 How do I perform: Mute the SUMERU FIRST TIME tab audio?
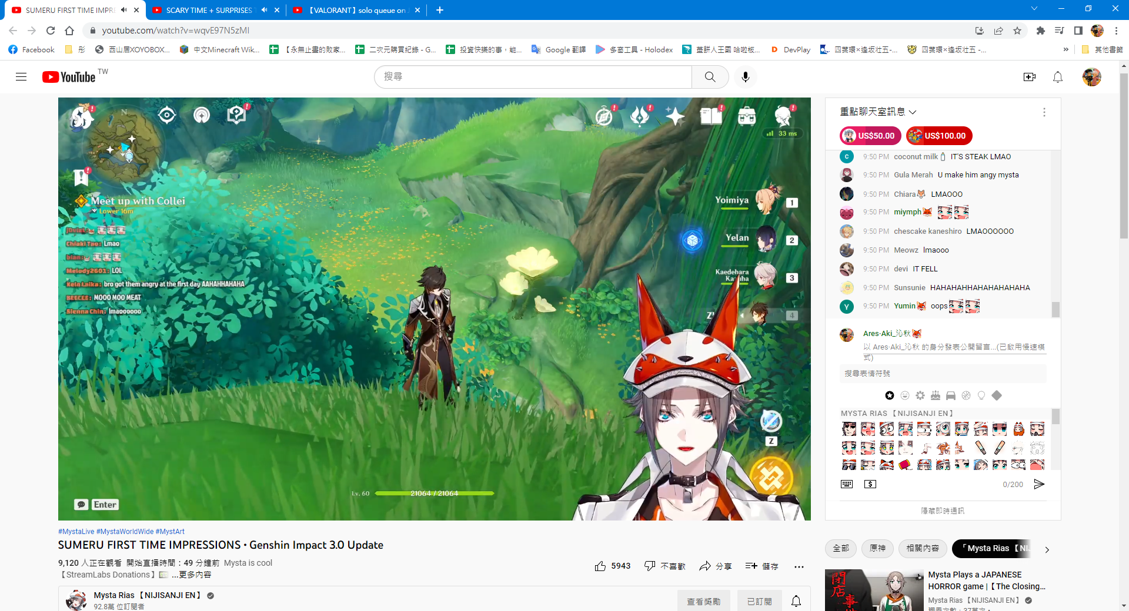click(124, 10)
